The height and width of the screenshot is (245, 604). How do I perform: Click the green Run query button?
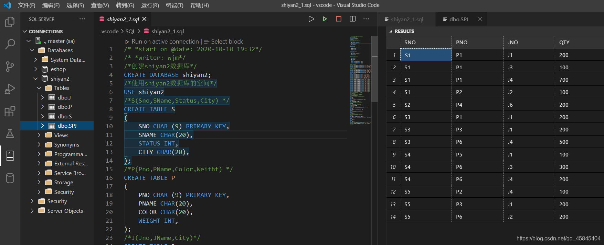click(x=325, y=19)
